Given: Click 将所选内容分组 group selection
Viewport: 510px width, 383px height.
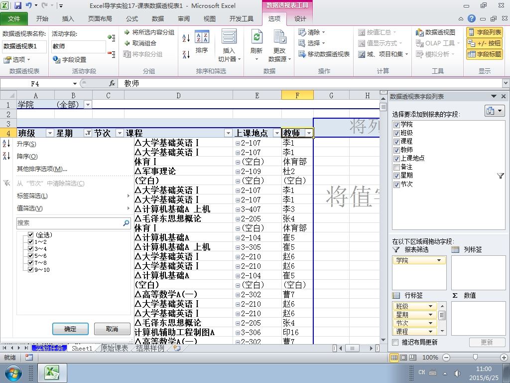Looking at the screenshot, I should (149, 32).
